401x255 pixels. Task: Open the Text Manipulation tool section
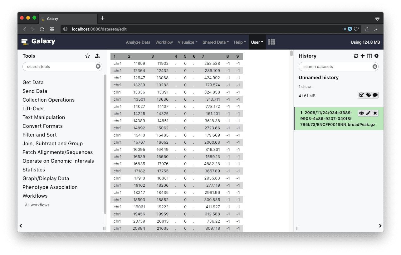click(x=44, y=117)
